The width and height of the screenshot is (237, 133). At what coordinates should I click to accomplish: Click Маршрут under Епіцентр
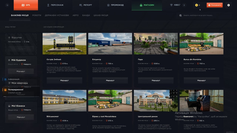pyautogui.click(x=110, y=81)
